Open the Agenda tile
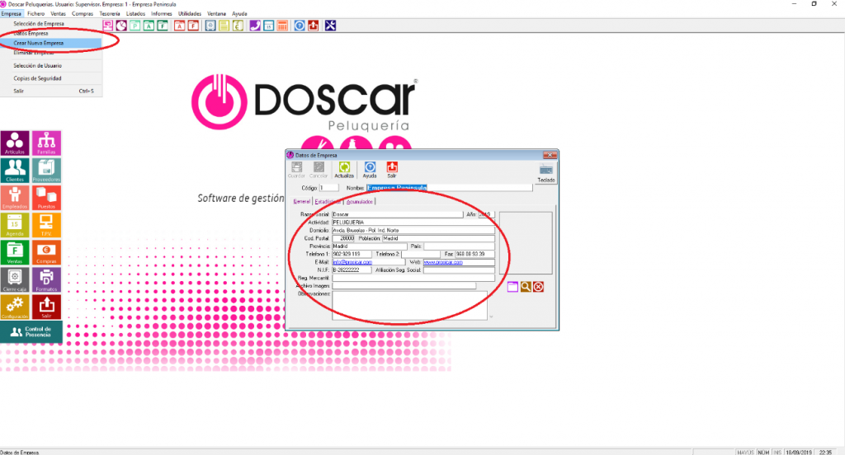 tap(15, 226)
